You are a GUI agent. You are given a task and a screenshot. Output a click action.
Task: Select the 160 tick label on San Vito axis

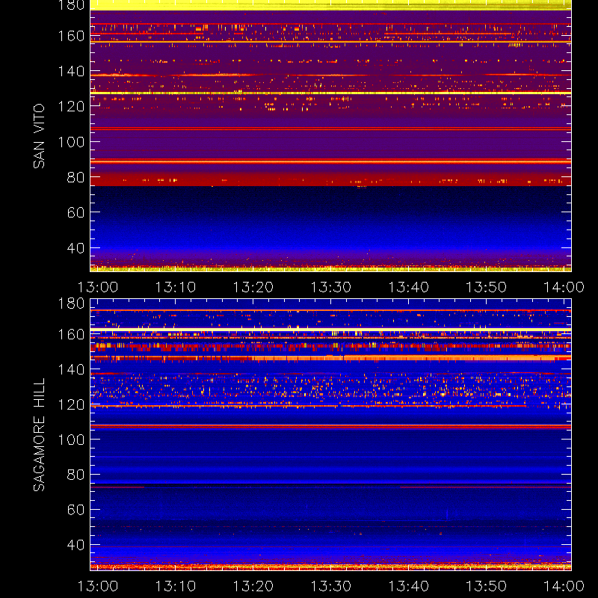pos(71,36)
